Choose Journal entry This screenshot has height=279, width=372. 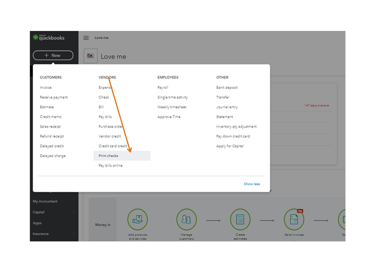(227, 107)
